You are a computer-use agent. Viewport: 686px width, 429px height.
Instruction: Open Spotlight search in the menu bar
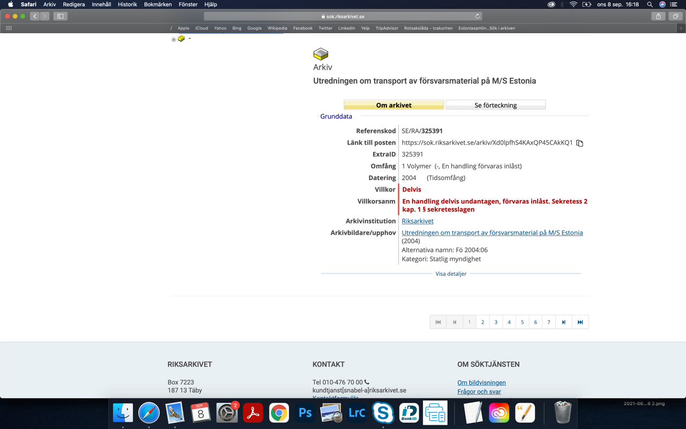click(x=650, y=4)
